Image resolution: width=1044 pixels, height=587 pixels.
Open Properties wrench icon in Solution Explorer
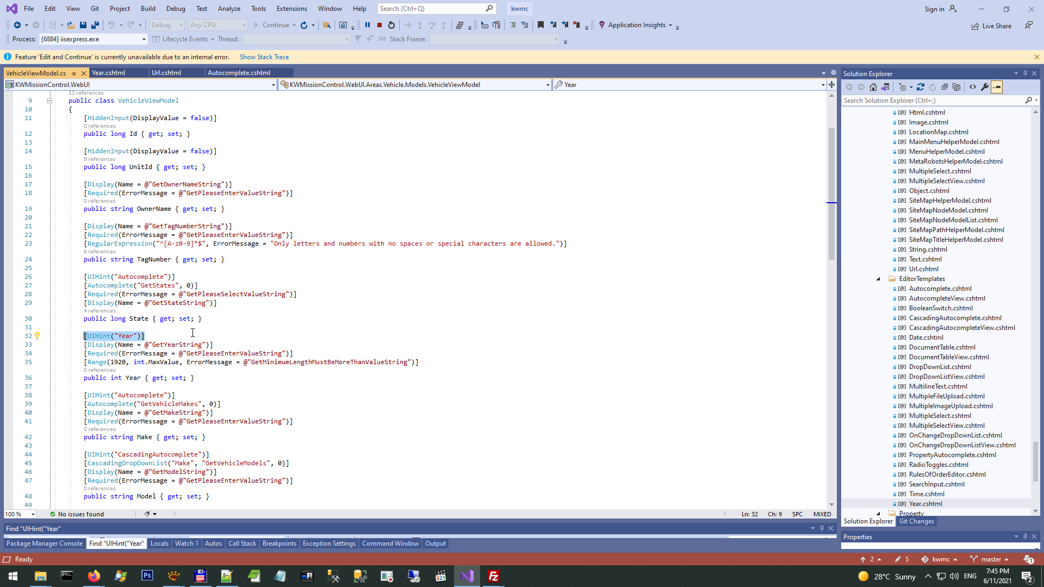(985, 87)
